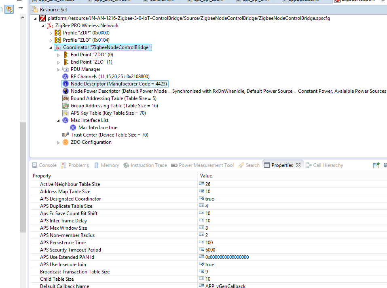The width and height of the screenshot is (387, 288).
Task: Select the APS Max Window Size property
Action: [x=63, y=228]
